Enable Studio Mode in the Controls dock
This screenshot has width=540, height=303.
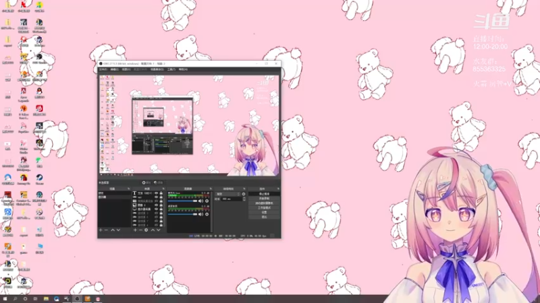[264, 208]
